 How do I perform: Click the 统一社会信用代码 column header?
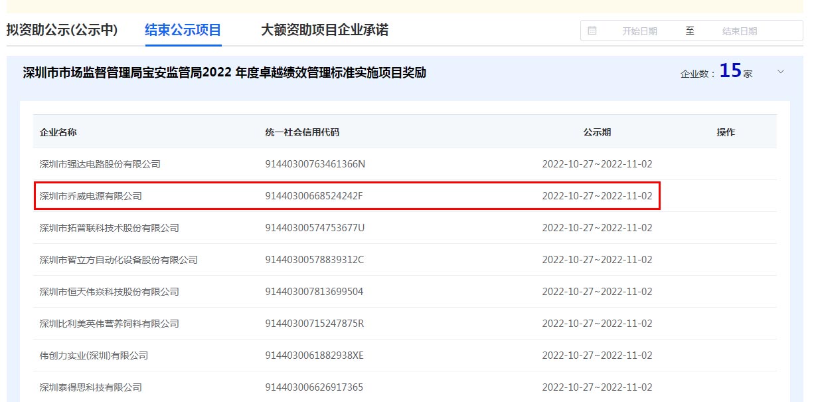point(302,132)
